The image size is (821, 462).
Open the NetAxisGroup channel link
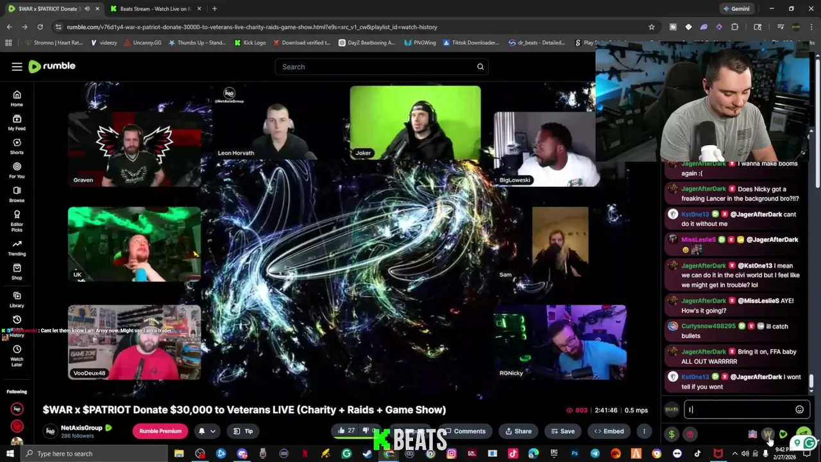click(x=81, y=428)
